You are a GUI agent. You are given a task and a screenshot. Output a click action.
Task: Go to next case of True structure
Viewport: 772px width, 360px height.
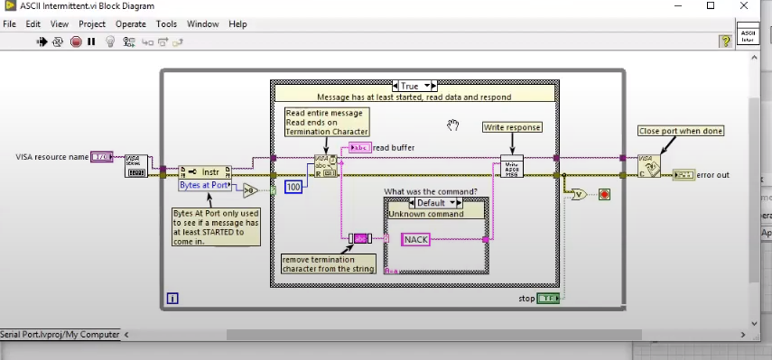pos(434,86)
